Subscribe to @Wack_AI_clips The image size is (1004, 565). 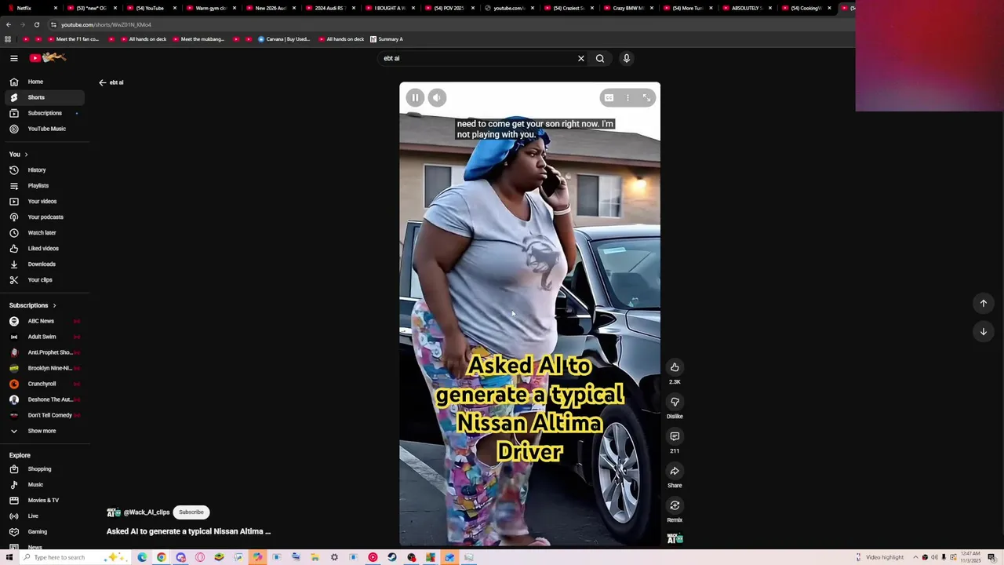[191, 512]
